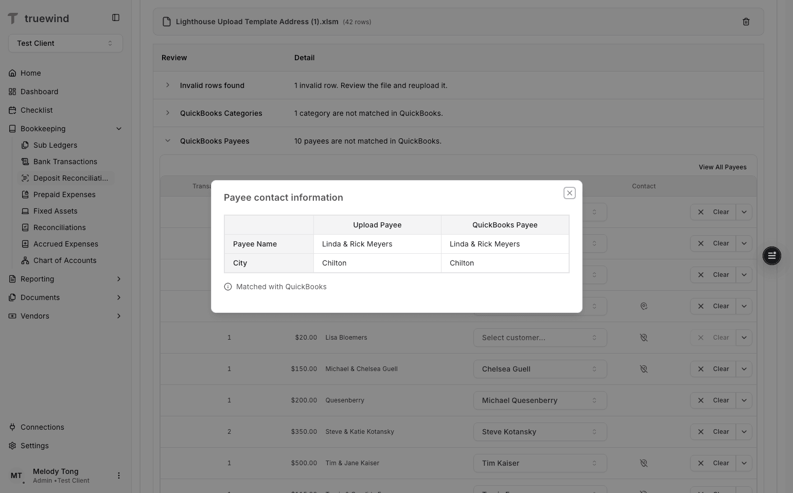Toggle the crossed contact icon for Lisa Bloemers
This screenshot has width=793, height=493.
tap(644, 337)
